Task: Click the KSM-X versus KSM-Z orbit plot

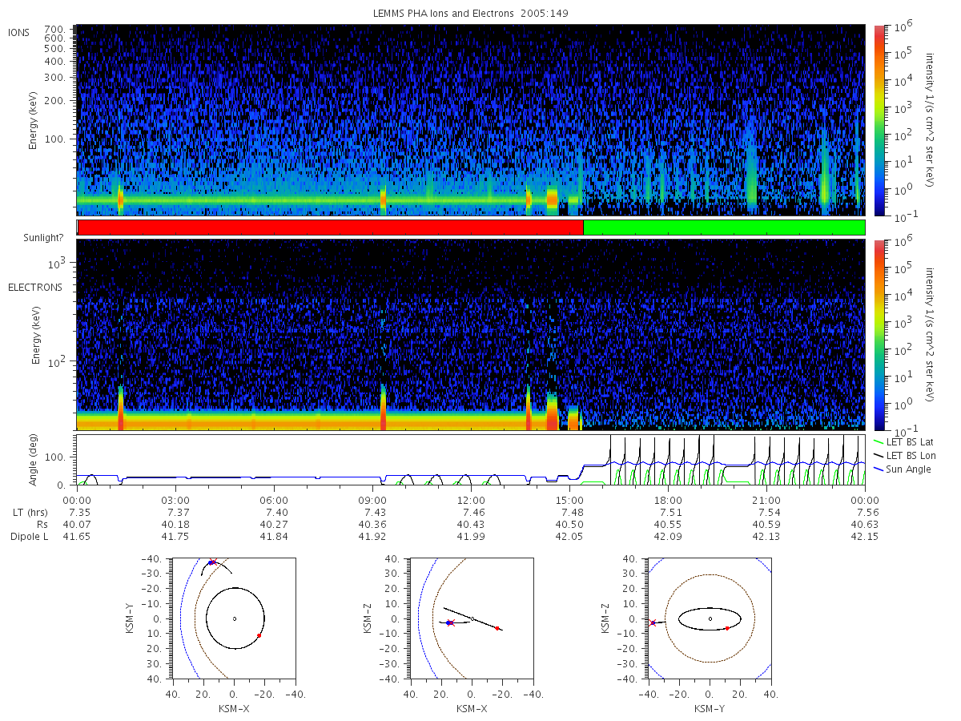Action: coord(472,618)
